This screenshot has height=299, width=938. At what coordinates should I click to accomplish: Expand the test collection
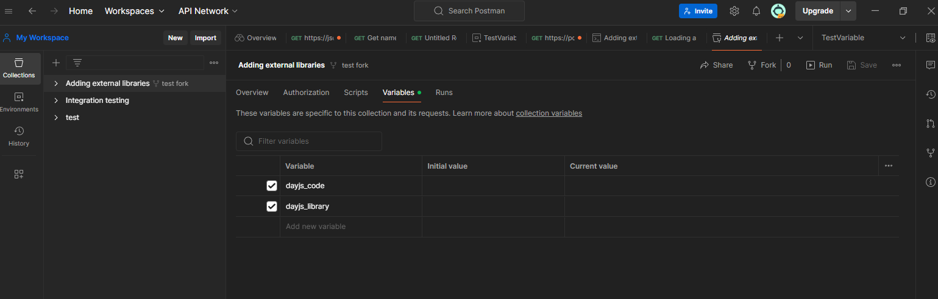(56, 118)
